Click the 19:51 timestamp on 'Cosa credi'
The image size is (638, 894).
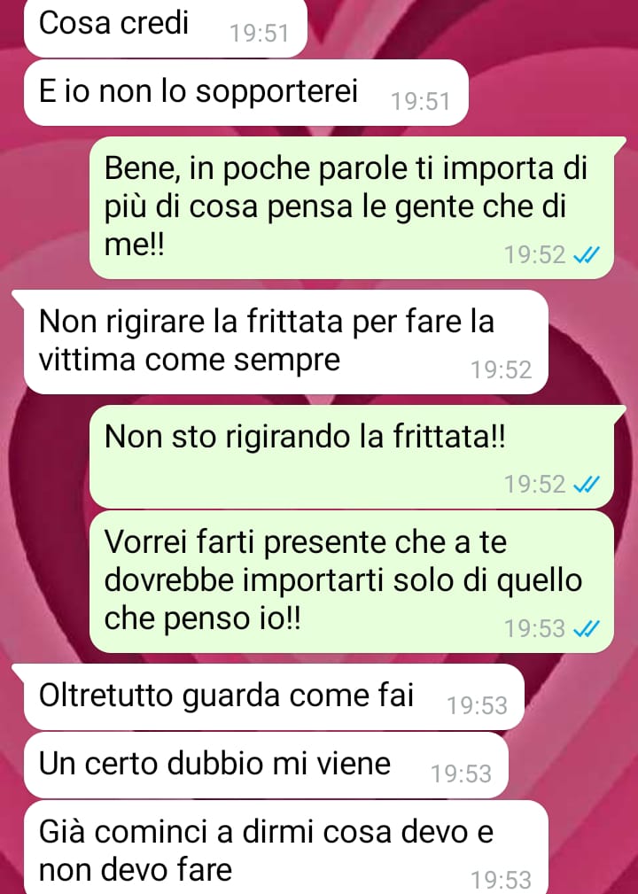[259, 33]
